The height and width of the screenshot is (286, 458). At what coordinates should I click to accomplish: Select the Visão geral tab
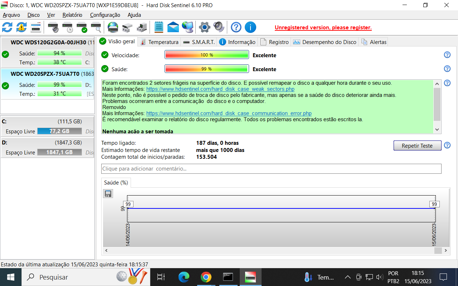coord(118,41)
